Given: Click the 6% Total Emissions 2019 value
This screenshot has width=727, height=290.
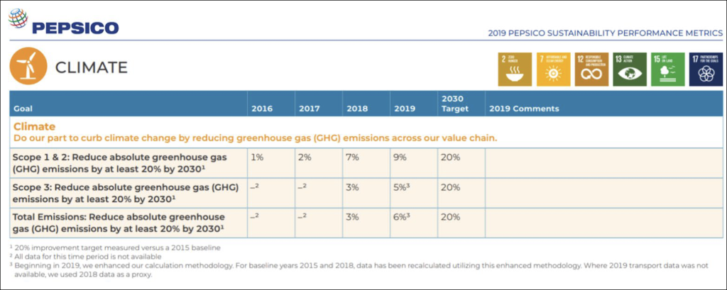Looking at the screenshot, I should (400, 217).
